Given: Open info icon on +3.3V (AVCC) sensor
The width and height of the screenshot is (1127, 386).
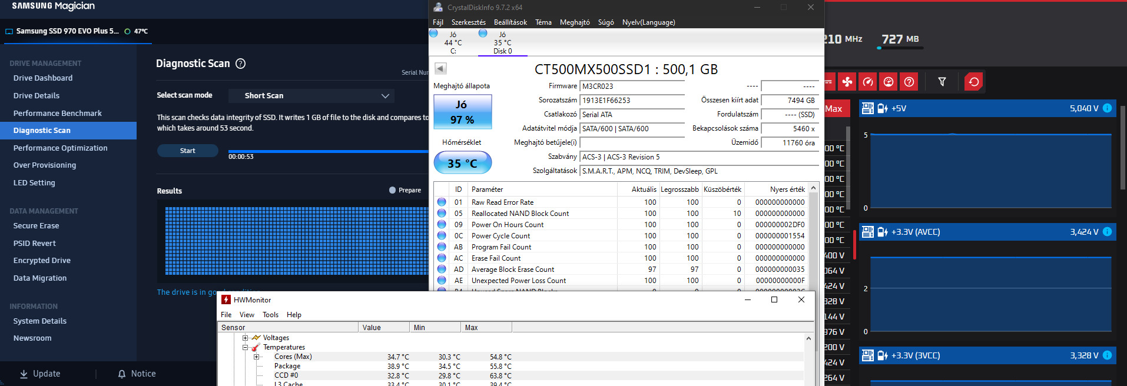Looking at the screenshot, I should point(1107,232).
